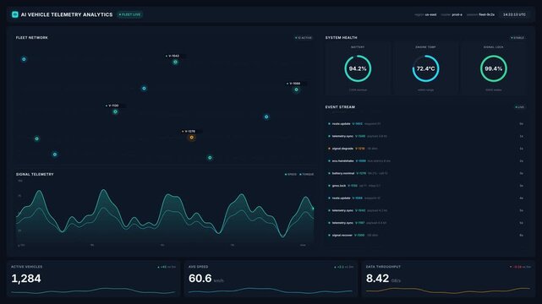This screenshot has height=304, width=542.
Task: Click the Avg Speed value 60.6
Action: point(200,279)
